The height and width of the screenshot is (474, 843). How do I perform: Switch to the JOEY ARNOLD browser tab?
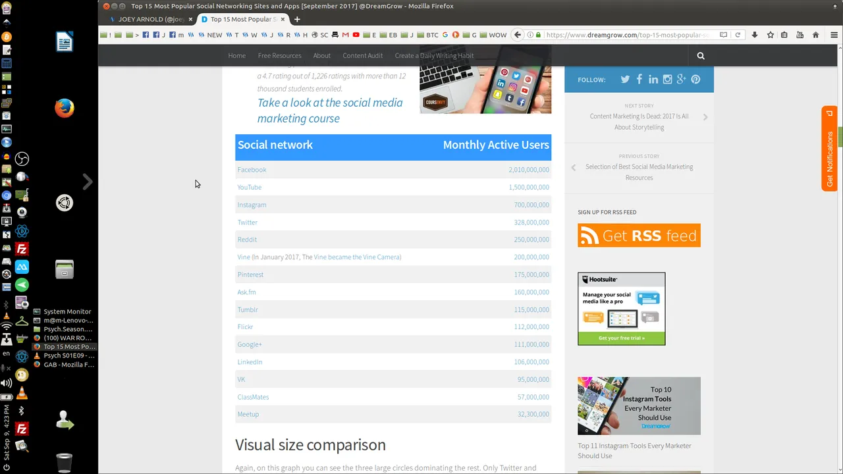pyautogui.click(x=151, y=19)
